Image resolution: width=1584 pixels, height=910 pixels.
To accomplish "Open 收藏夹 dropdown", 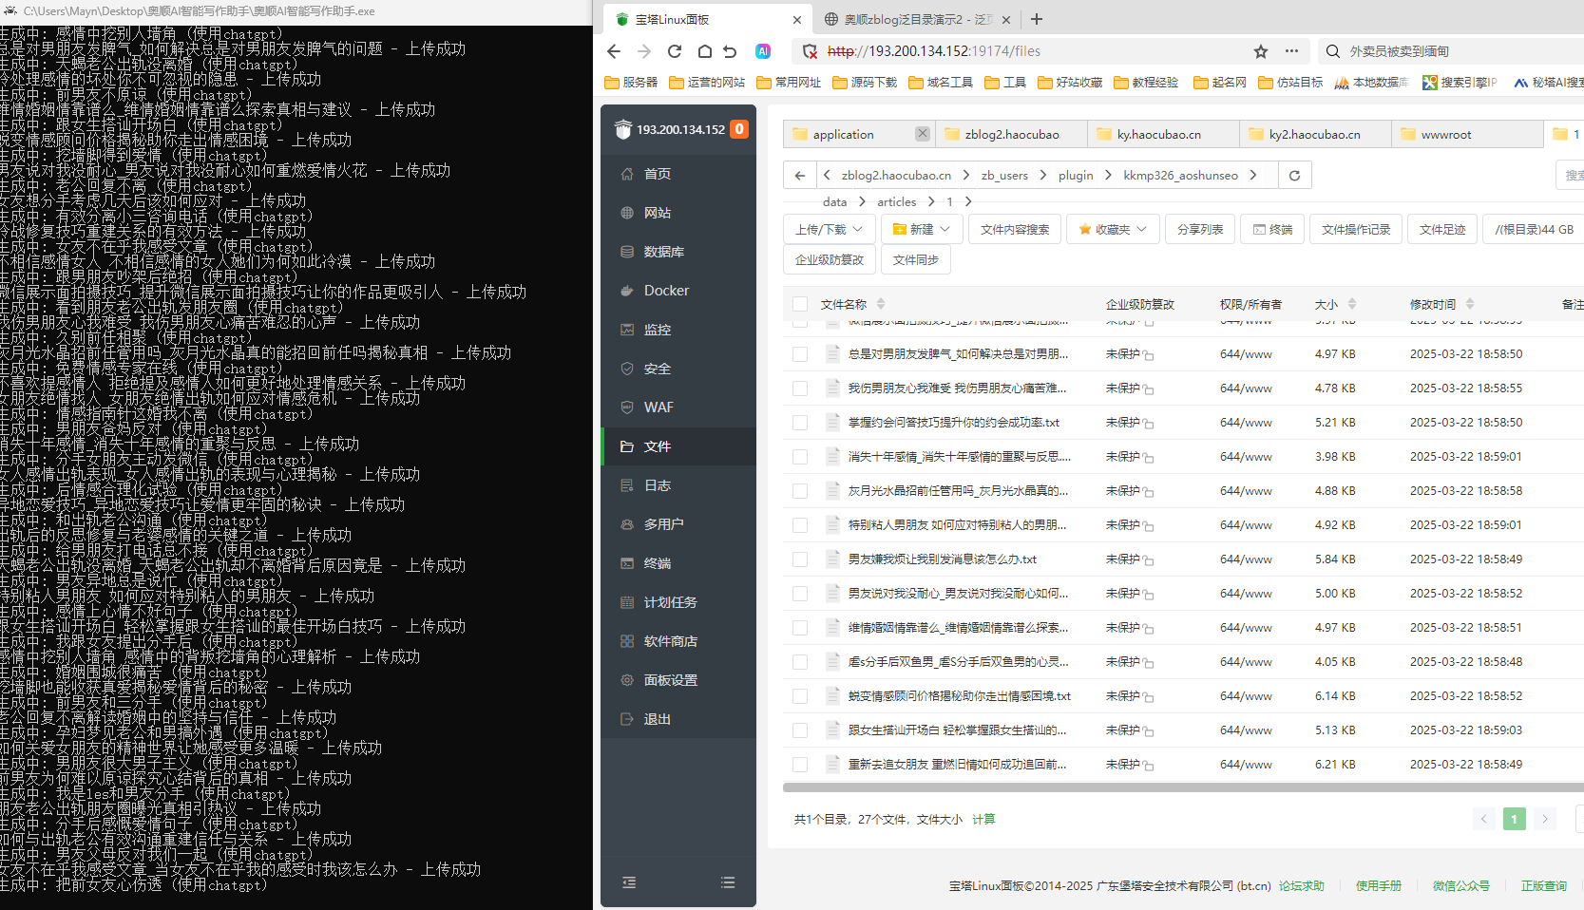I will point(1113,229).
